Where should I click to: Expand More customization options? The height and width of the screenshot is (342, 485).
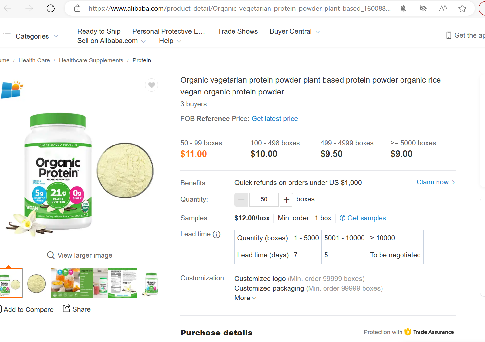click(x=245, y=298)
